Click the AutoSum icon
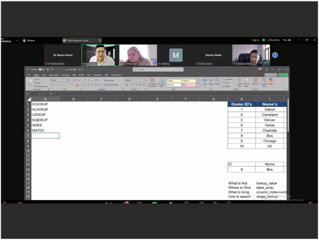The height and width of the screenshot is (240, 319). pos(224,79)
